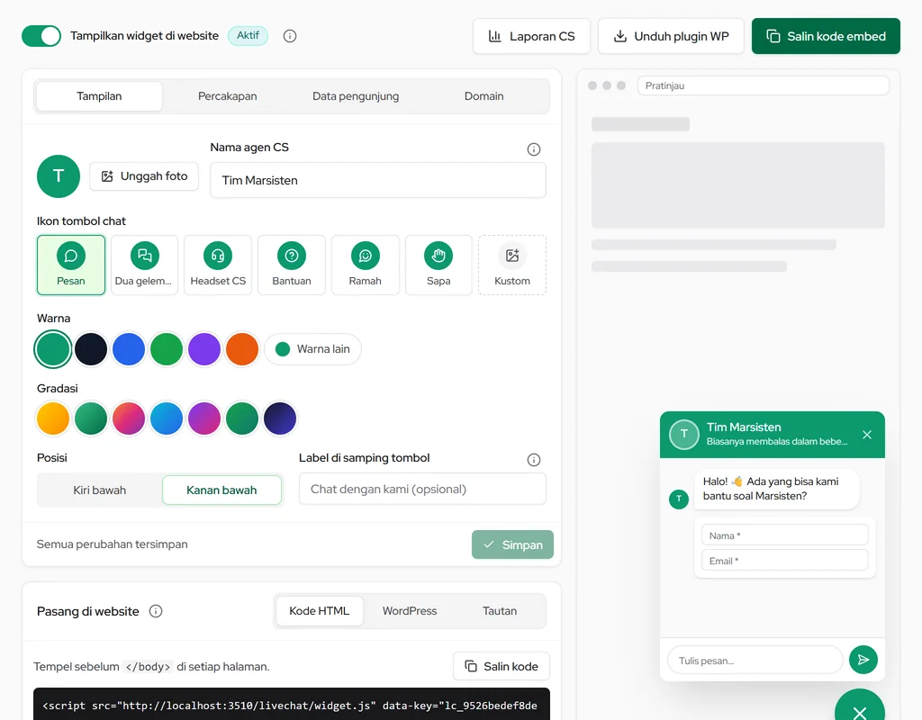Click the Semua perubahan tersimpan status text
922x720 pixels.
pos(113,544)
